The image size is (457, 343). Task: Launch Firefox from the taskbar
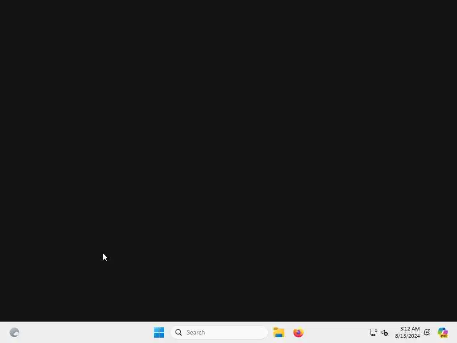pyautogui.click(x=298, y=332)
